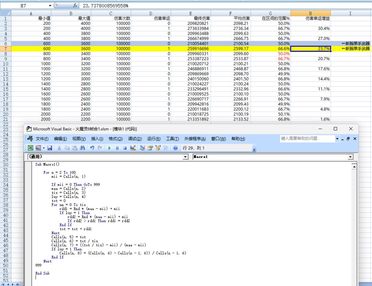Open the (通用) object dropdown
The image size is (372, 286).
point(186,157)
